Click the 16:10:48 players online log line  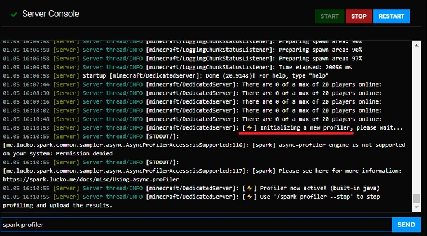(192, 119)
